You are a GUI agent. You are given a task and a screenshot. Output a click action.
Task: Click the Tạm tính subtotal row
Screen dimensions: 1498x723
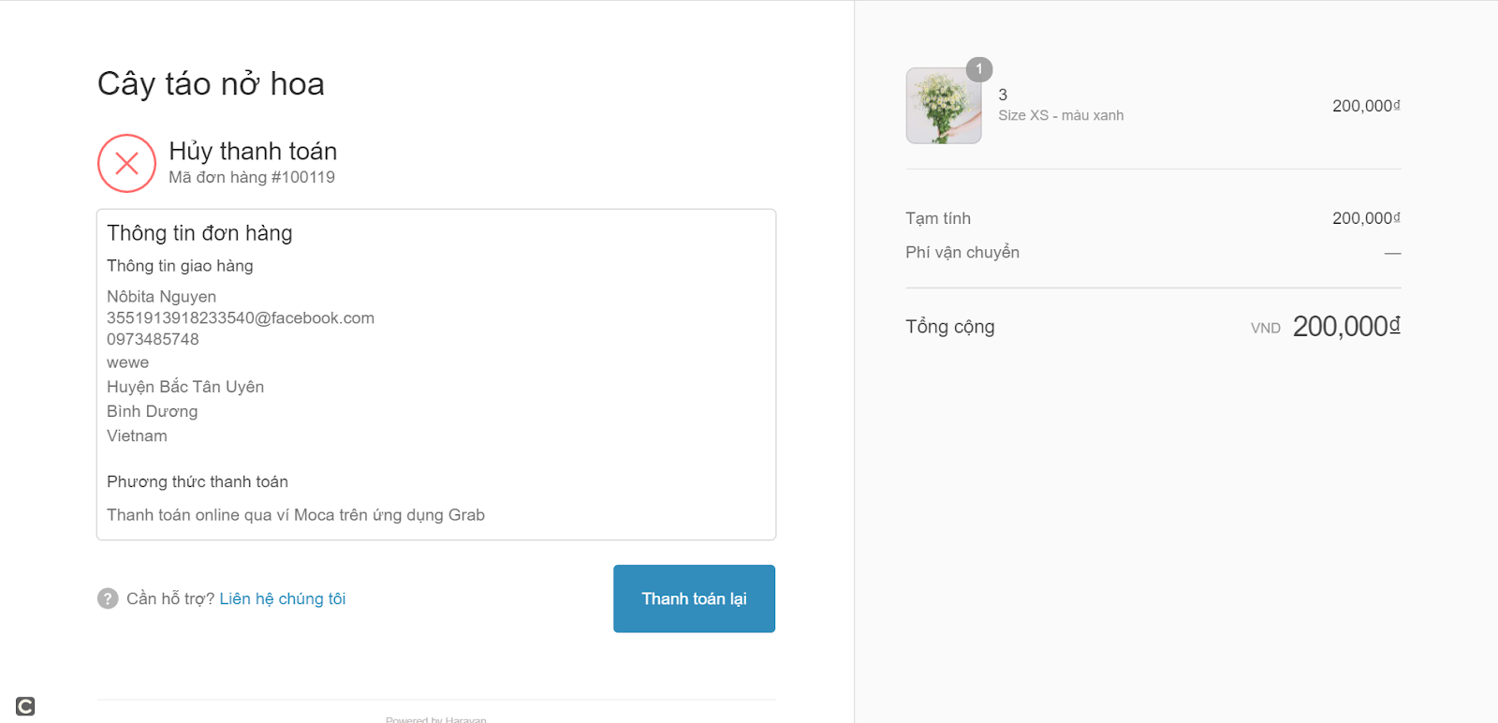point(1153,218)
